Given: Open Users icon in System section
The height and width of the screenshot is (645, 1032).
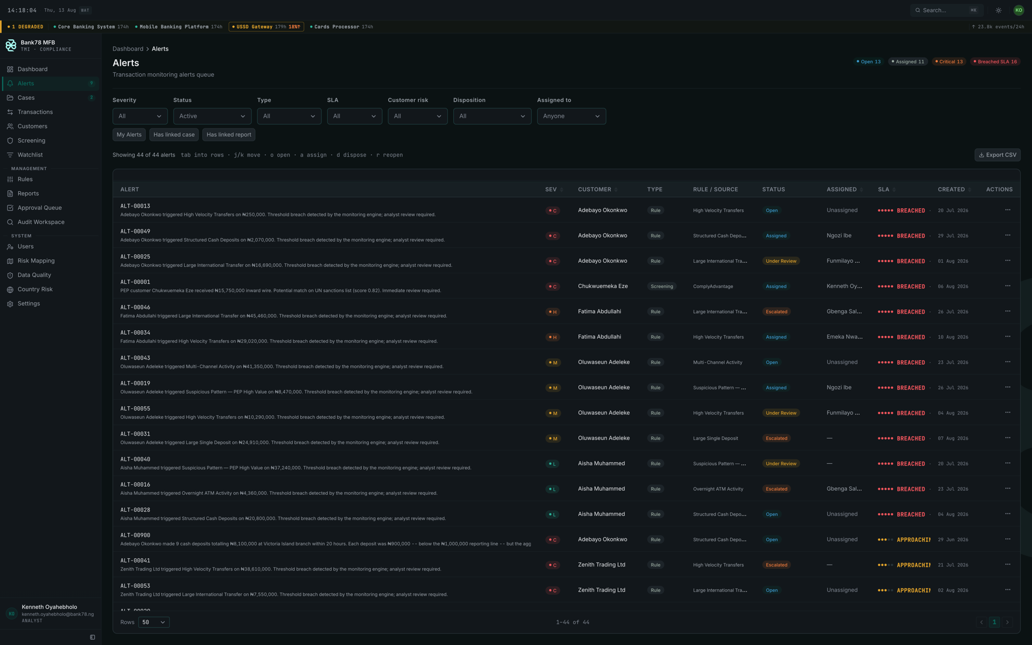Looking at the screenshot, I should click(x=10, y=247).
